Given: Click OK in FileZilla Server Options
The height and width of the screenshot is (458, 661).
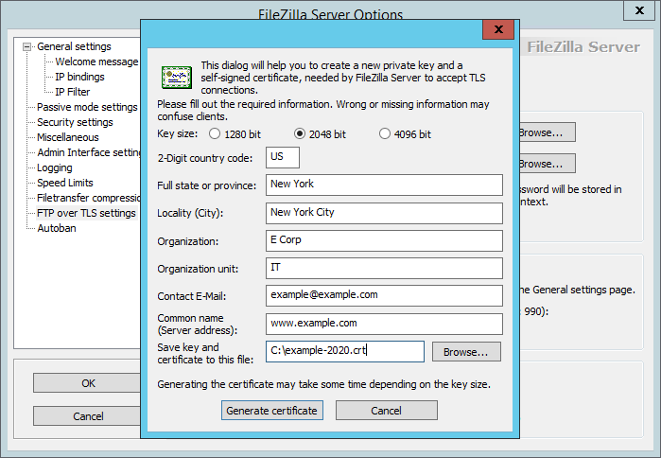Looking at the screenshot, I should point(88,383).
